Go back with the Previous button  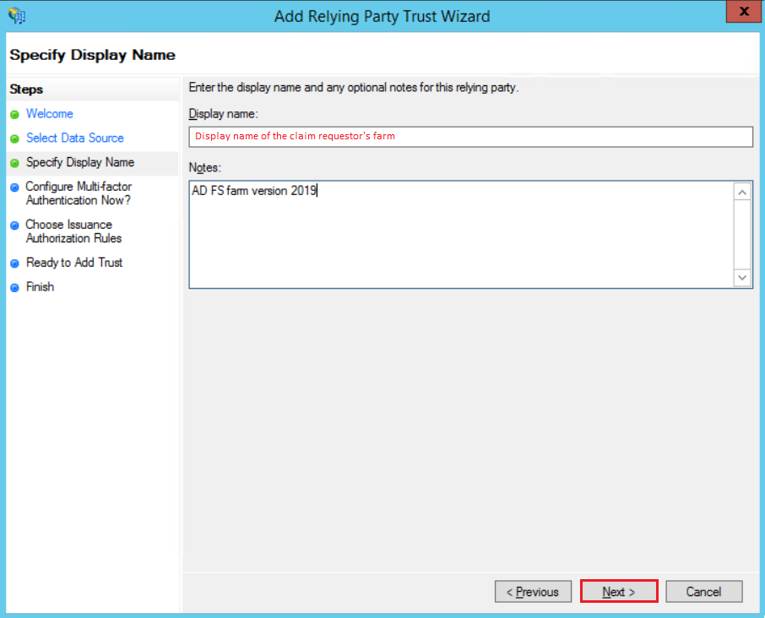click(533, 592)
